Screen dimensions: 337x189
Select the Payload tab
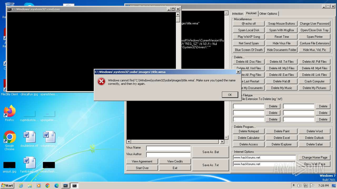click(x=251, y=13)
